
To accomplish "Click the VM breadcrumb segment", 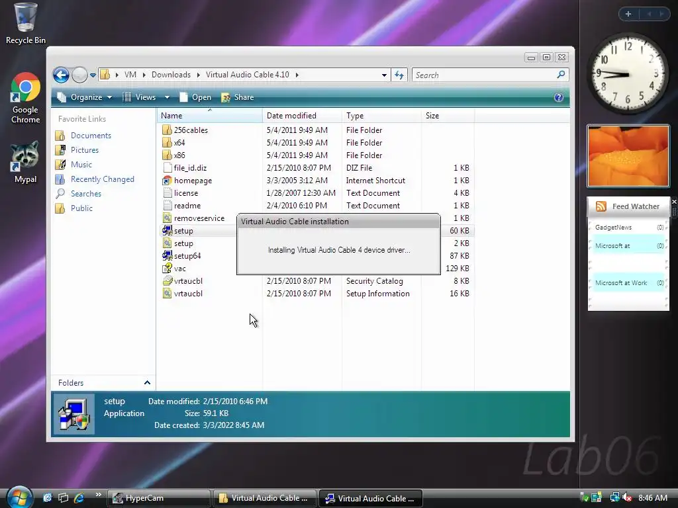I will pyautogui.click(x=130, y=75).
